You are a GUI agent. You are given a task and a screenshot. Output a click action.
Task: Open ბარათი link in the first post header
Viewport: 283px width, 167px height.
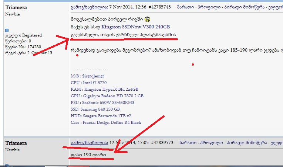click(186, 7)
